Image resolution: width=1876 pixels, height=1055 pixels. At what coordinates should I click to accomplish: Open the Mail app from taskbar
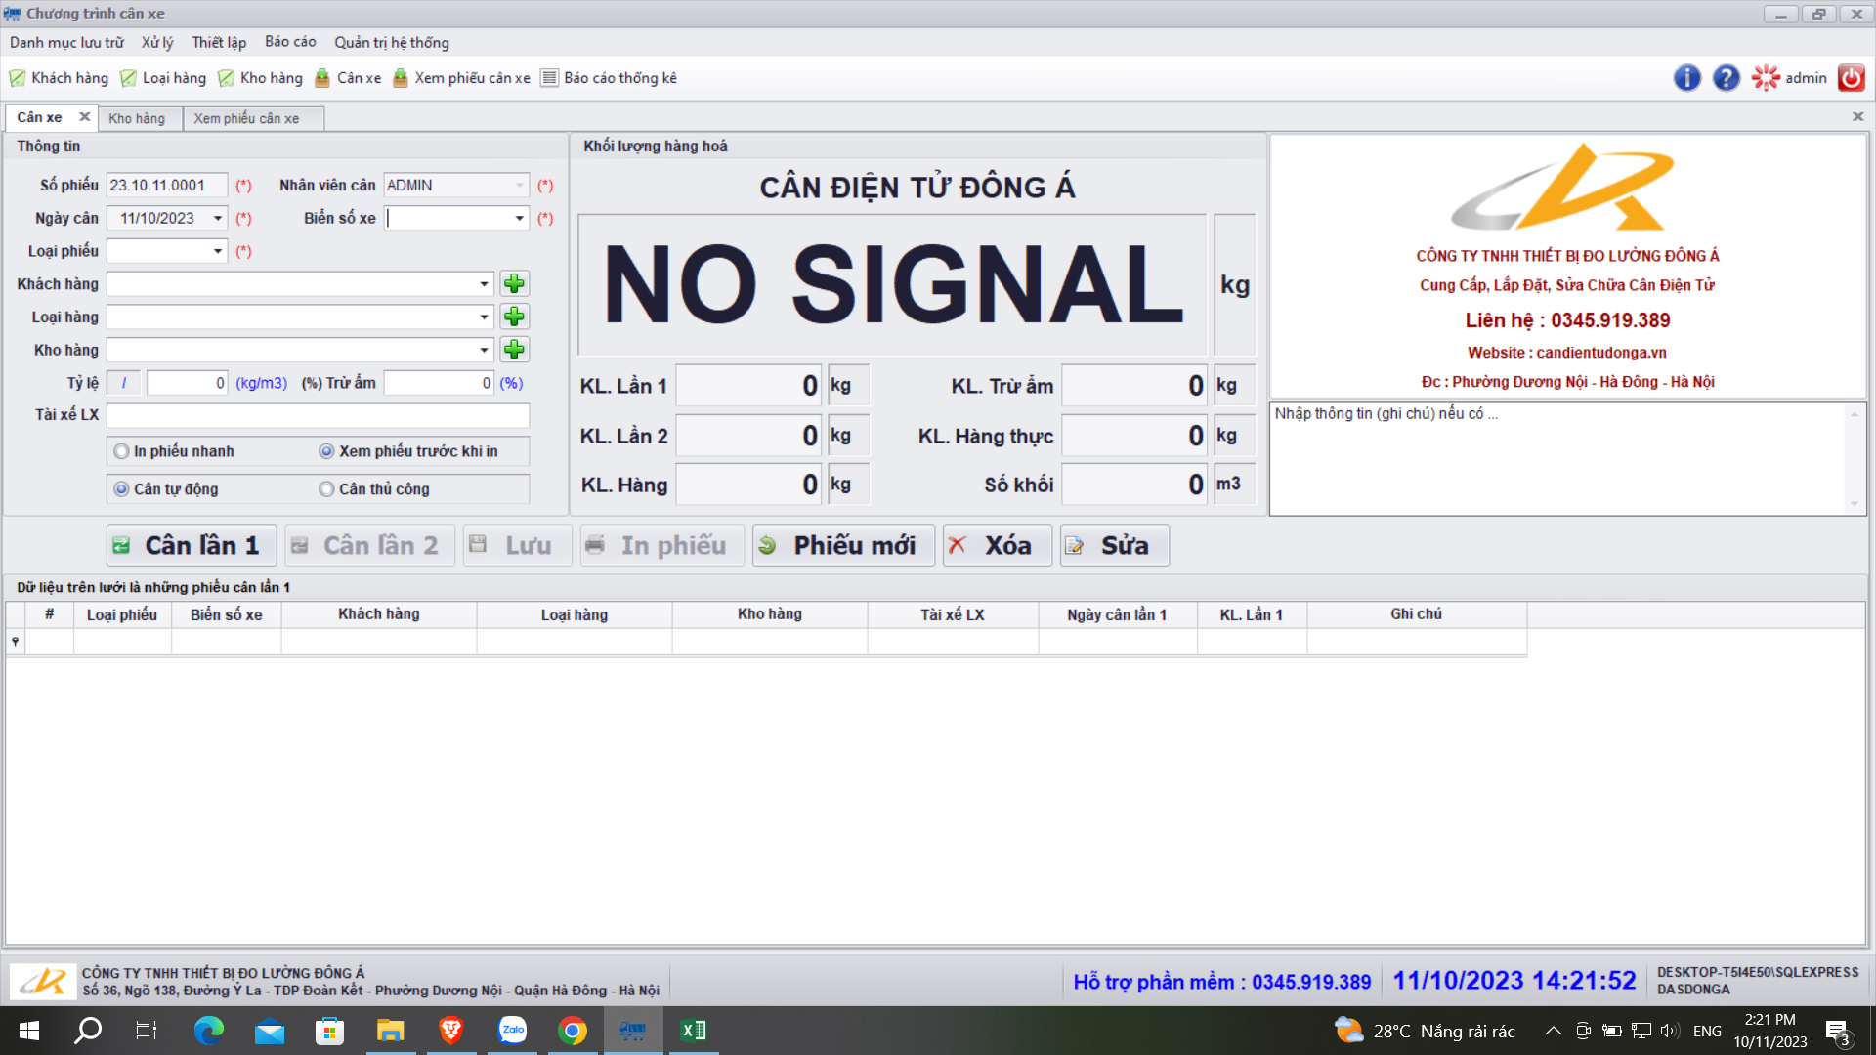[x=269, y=1031]
